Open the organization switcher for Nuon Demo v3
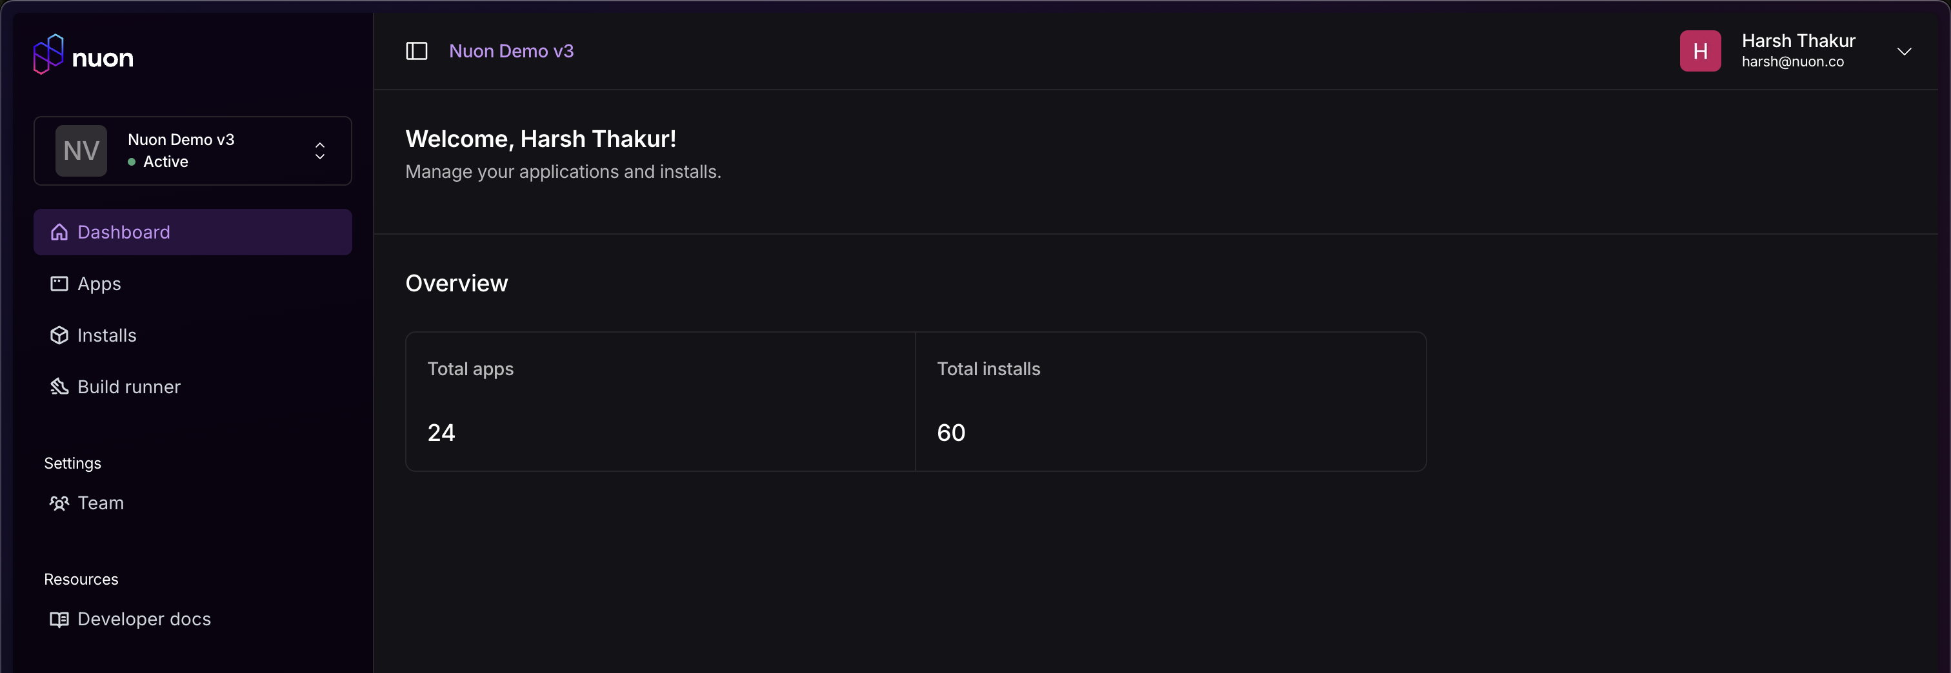 click(x=319, y=151)
